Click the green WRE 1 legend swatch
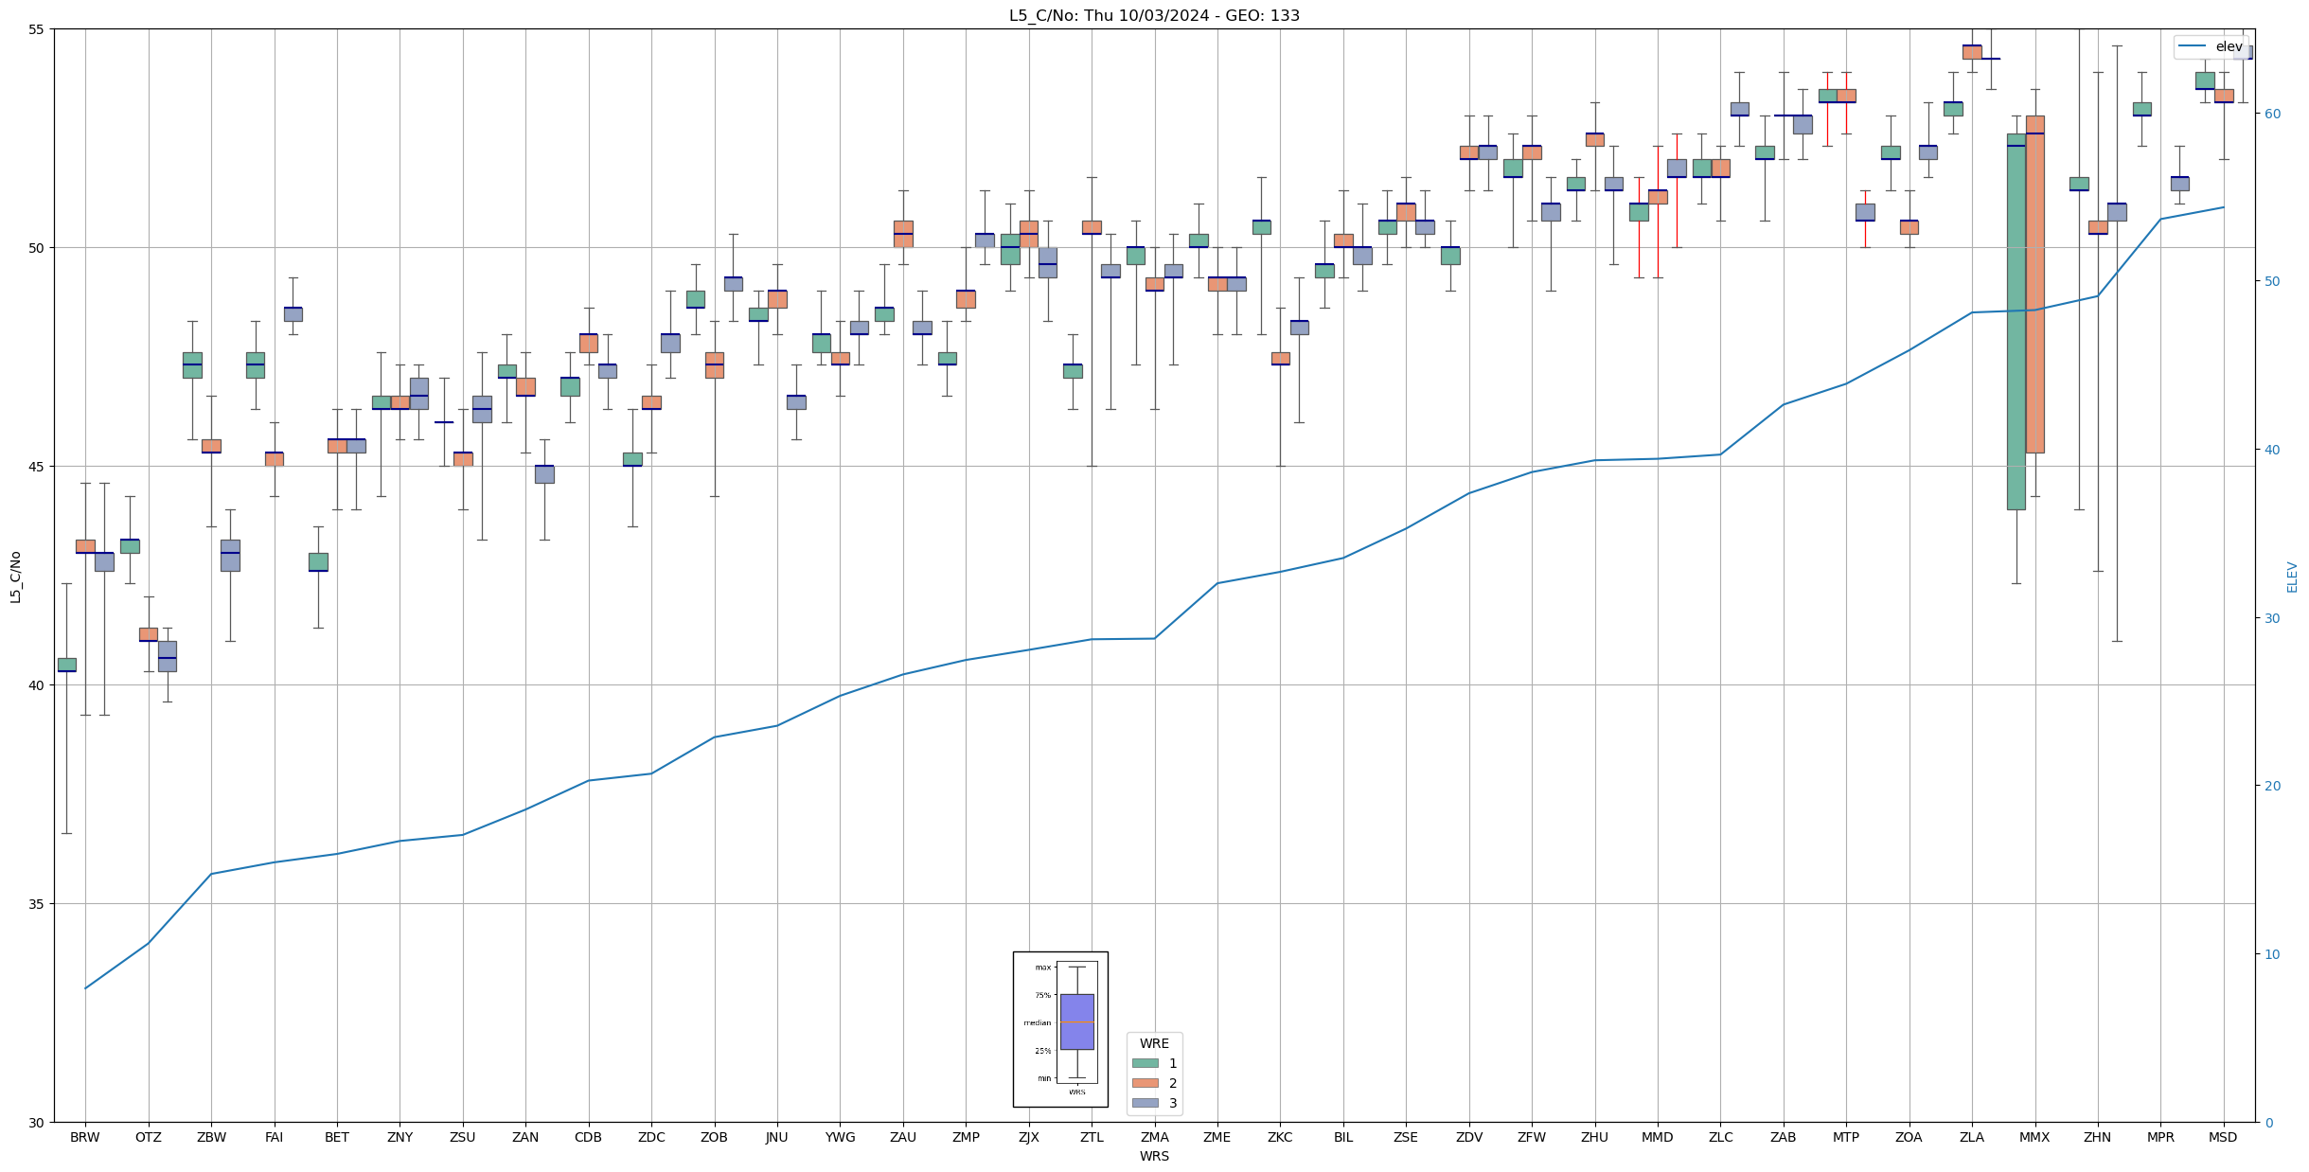The width and height of the screenshot is (2309, 1172). [1145, 1063]
